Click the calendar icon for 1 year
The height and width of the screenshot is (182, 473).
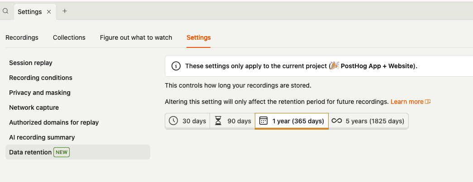click(264, 121)
